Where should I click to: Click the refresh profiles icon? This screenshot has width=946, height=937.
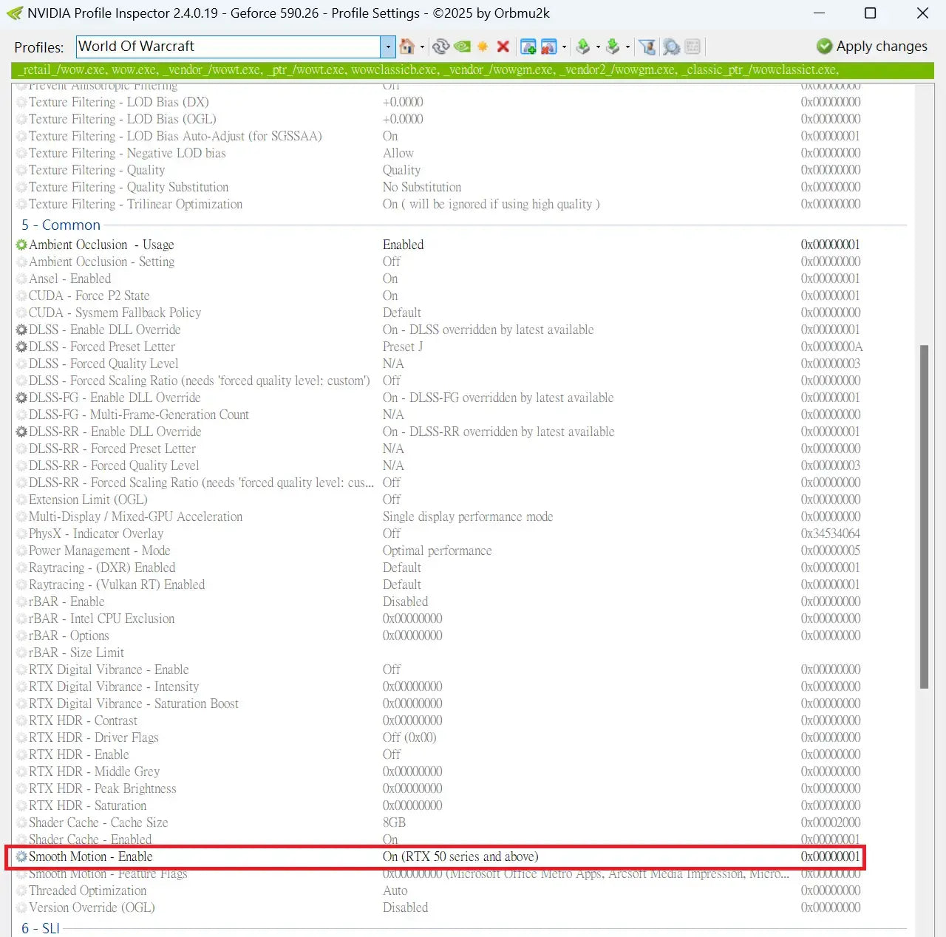(440, 46)
